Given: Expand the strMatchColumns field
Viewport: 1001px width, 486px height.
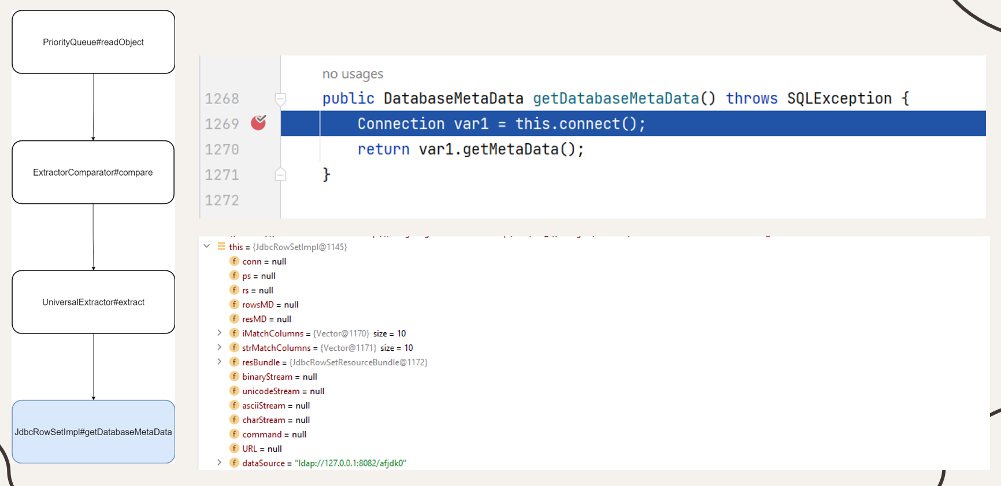Looking at the screenshot, I should pos(219,347).
